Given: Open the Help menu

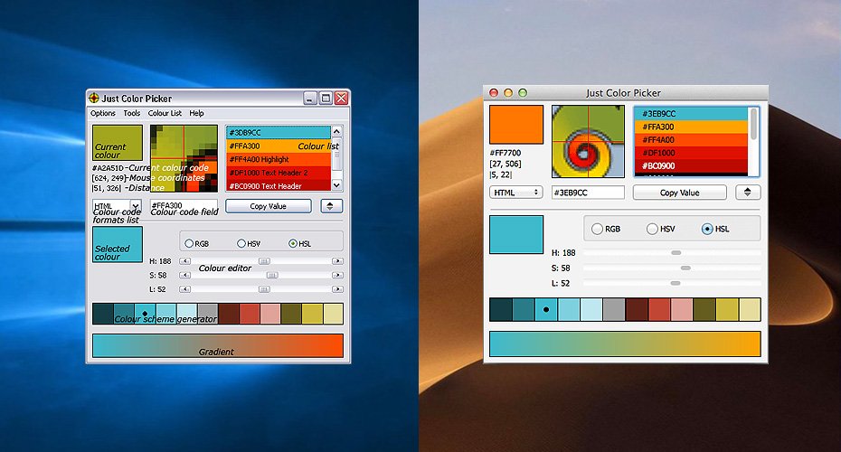Looking at the screenshot, I should (196, 113).
